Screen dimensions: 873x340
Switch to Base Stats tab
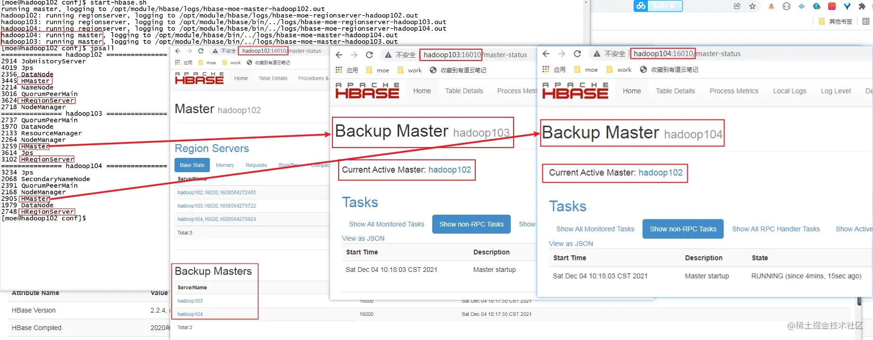point(192,165)
